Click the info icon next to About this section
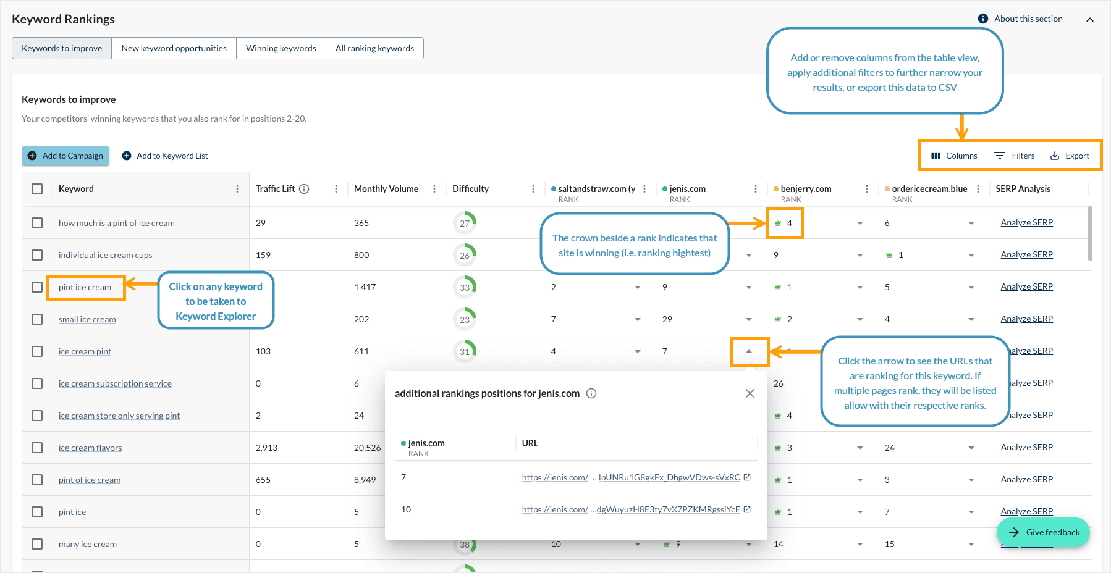The image size is (1111, 573). pyautogui.click(x=982, y=19)
